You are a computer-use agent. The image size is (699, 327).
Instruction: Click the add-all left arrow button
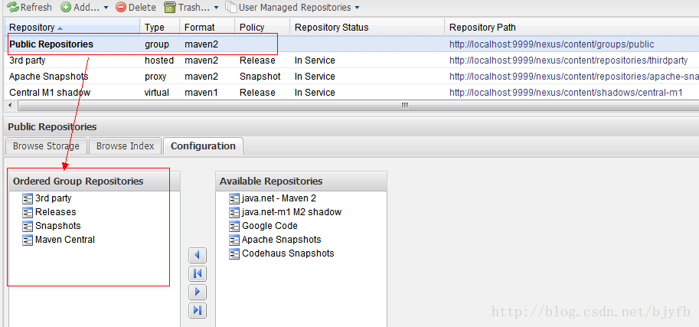point(198,273)
